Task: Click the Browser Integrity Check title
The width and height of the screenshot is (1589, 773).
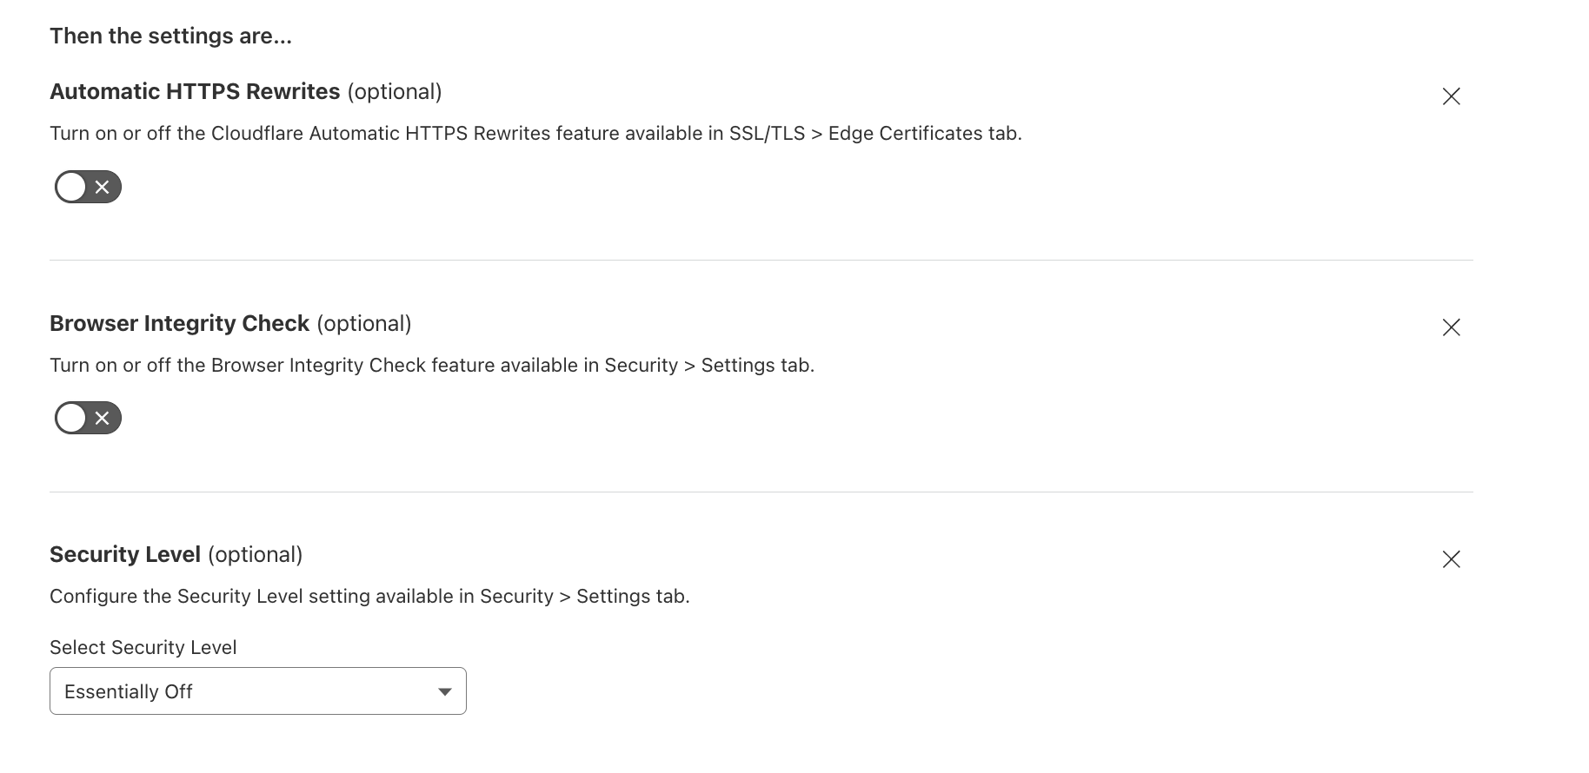Action: tap(179, 324)
